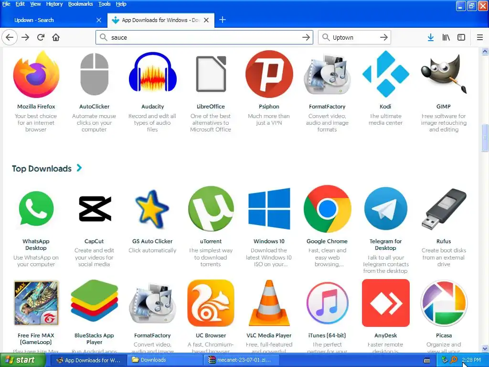Viewport: 489px width, 367px height.
Task: Open the Edit menu
Action: (20, 4)
